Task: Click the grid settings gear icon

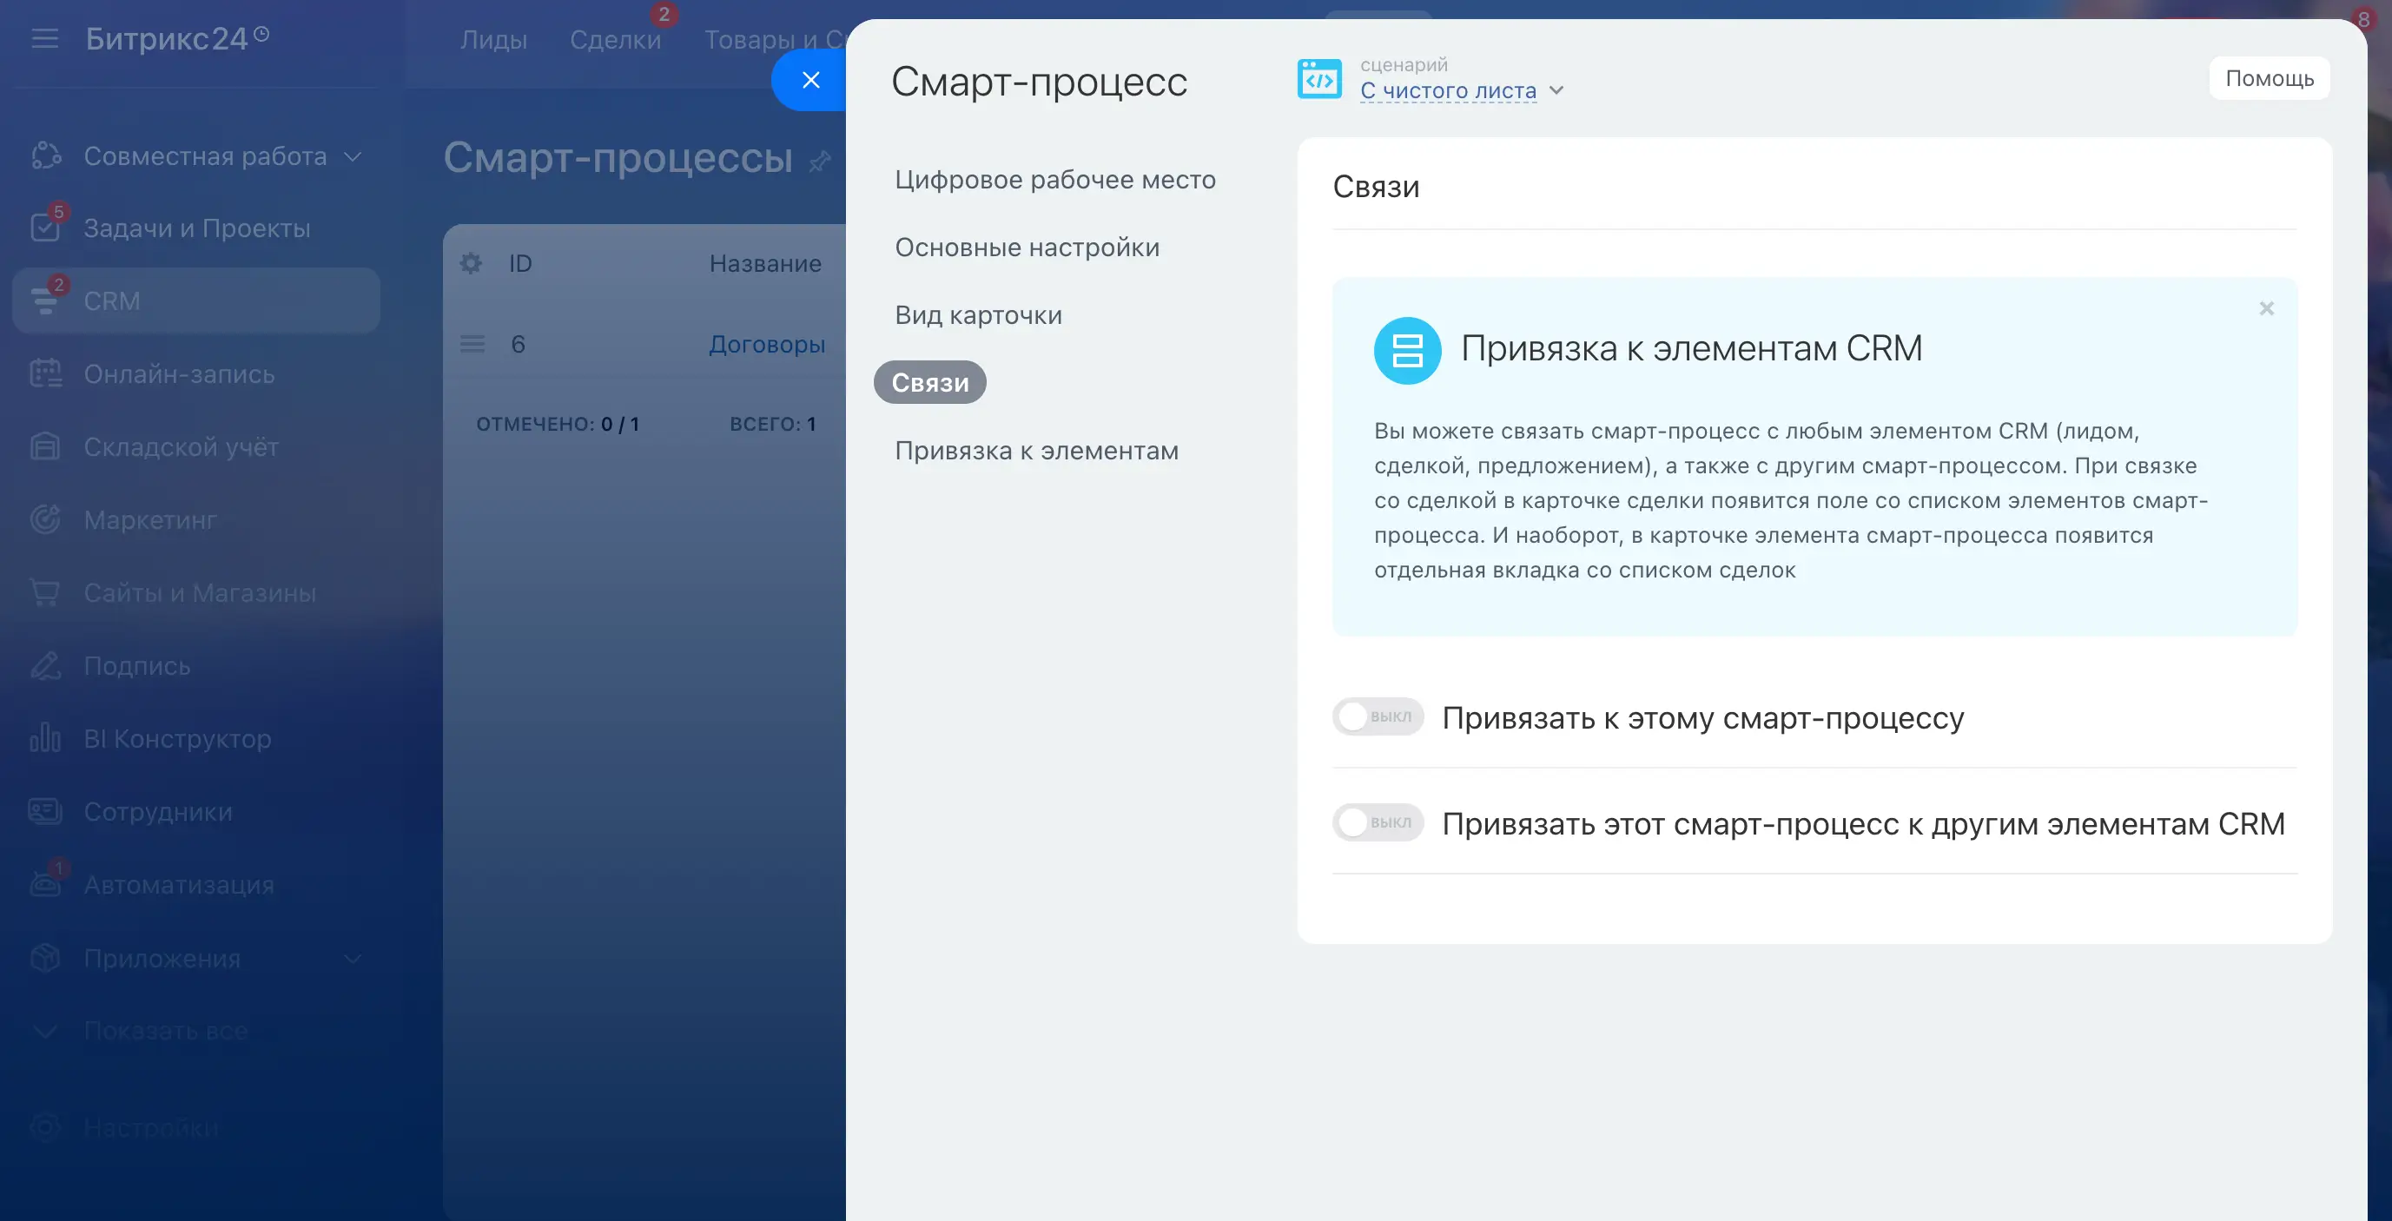Action: [x=471, y=264]
